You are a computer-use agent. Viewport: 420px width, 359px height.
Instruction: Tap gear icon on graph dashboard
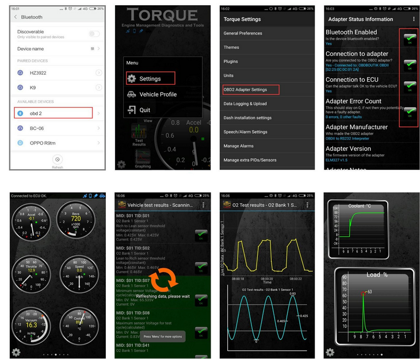point(330,352)
